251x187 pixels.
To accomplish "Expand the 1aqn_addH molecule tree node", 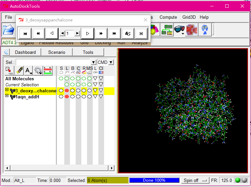I will (x=7, y=96).
